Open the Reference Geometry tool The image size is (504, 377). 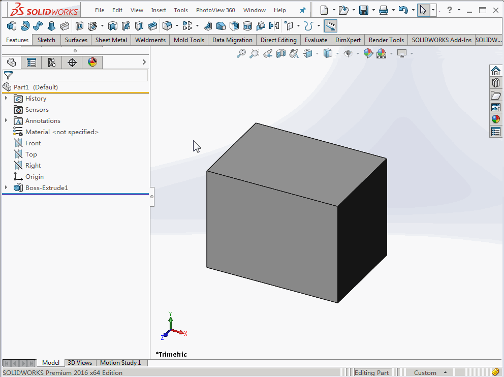pyautogui.click(x=289, y=26)
